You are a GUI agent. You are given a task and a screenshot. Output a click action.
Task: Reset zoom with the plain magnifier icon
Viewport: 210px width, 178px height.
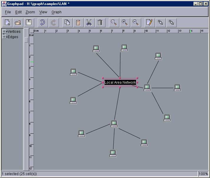coord(114,22)
